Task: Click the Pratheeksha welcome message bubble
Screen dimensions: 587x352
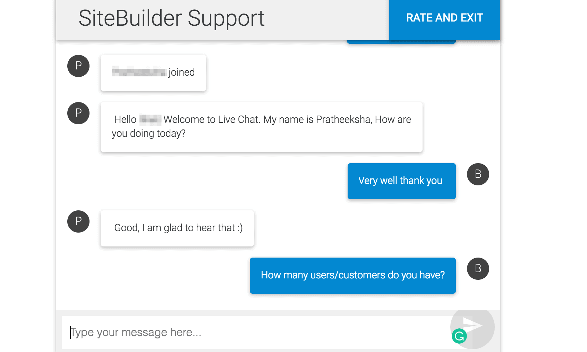Action: click(262, 127)
